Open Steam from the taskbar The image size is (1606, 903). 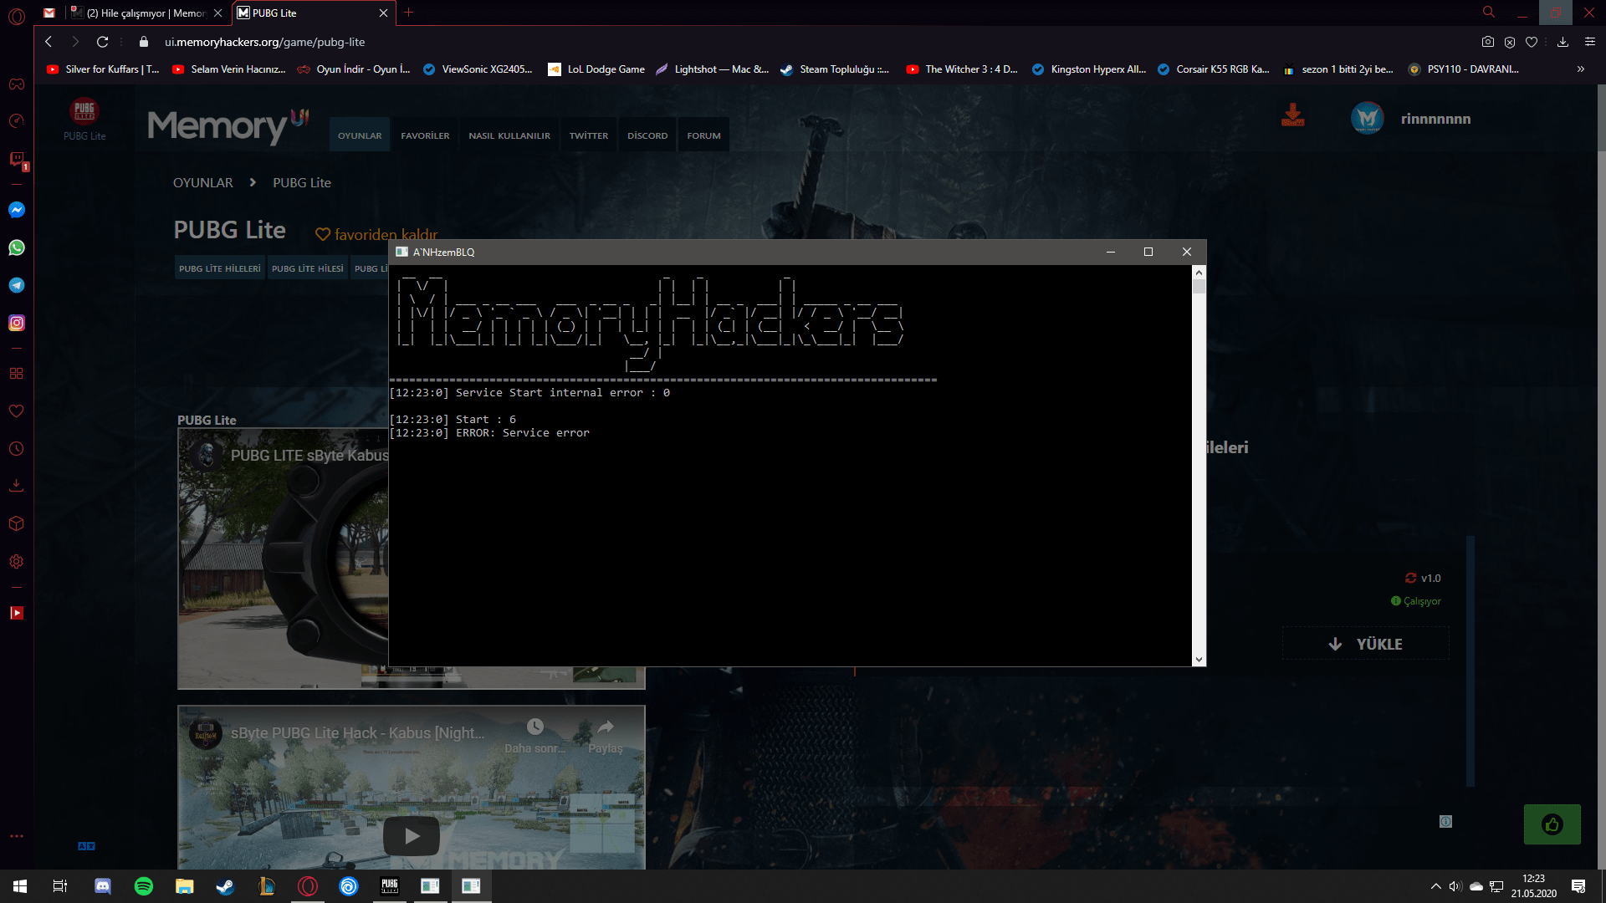(x=226, y=886)
